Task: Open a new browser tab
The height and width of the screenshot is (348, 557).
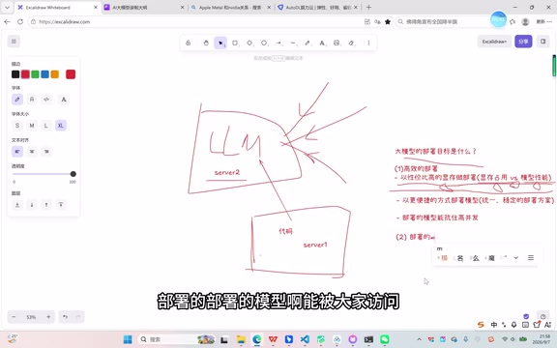Action: click(x=368, y=7)
